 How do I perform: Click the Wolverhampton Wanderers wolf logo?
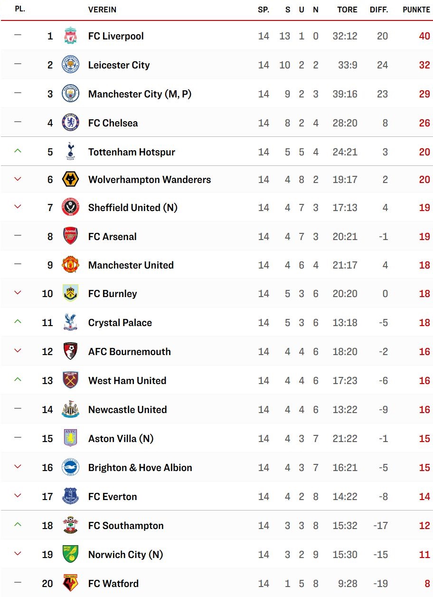point(70,180)
